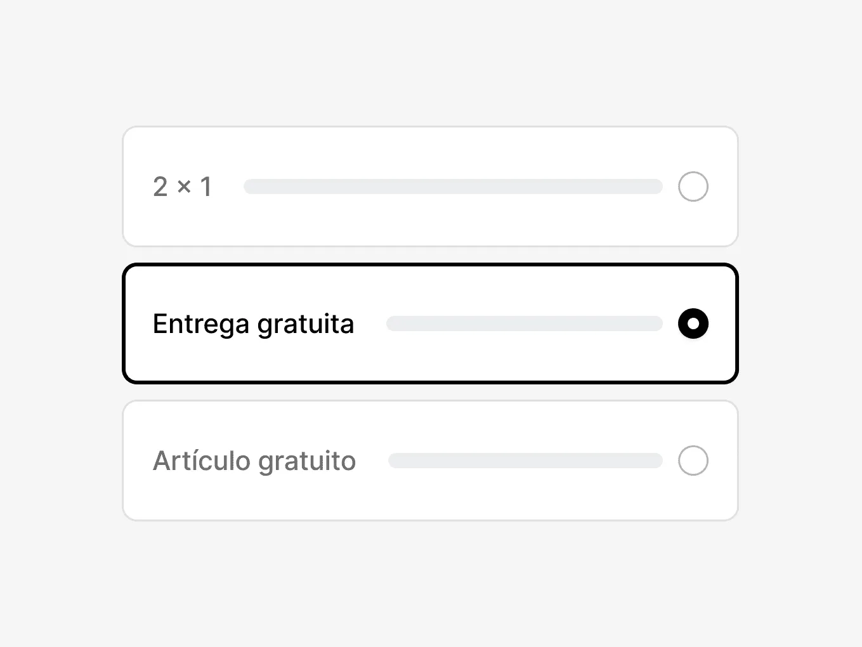Viewport: 862px width, 647px height.
Task: Click the word "gratuita" in the middle option
Action: [305, 324]
